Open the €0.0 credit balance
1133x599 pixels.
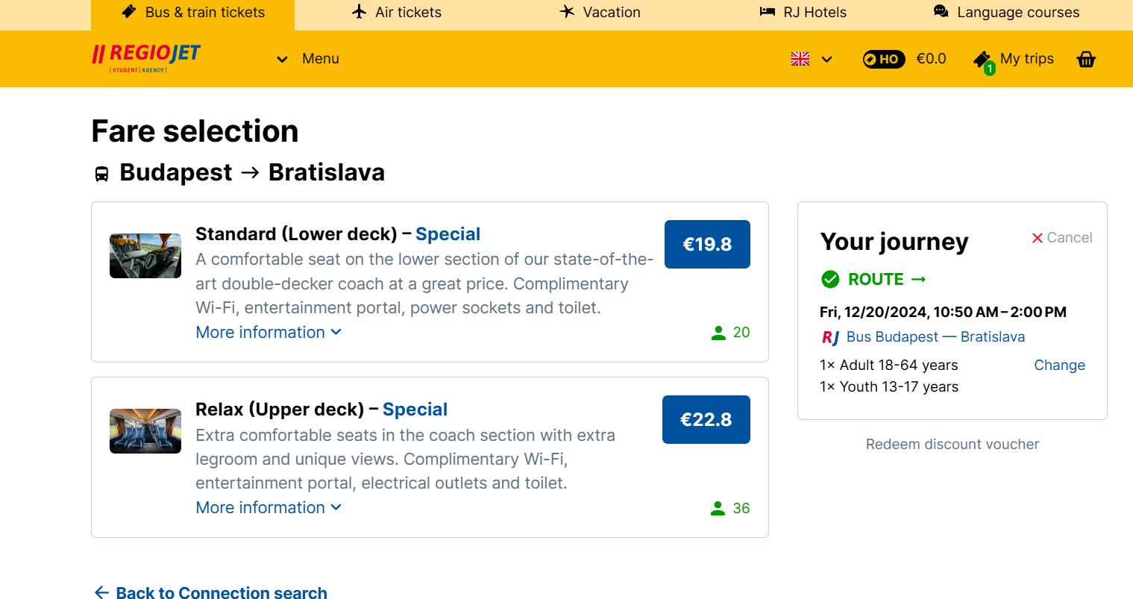931,59
